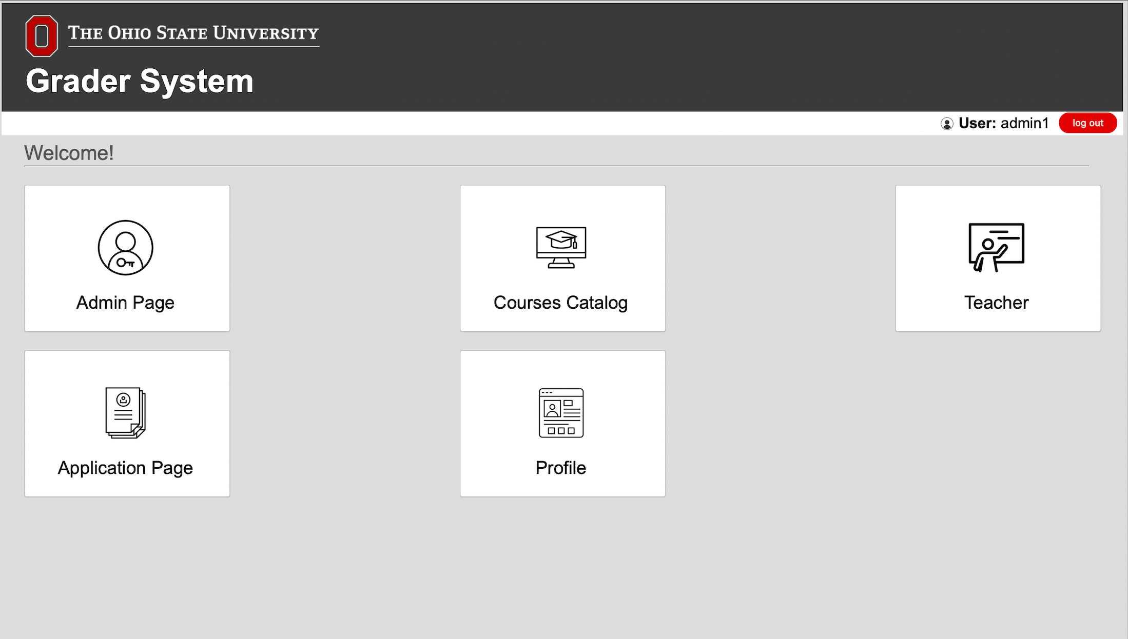Open the Courses Catalog monitor icon

(561, 247)
